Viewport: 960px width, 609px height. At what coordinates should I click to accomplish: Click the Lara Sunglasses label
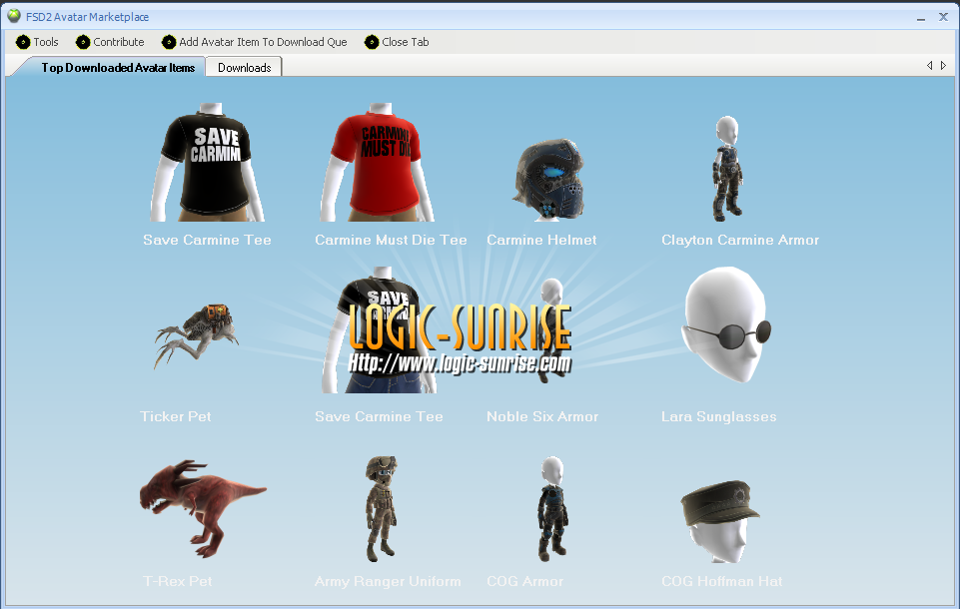tap(718, 416)
